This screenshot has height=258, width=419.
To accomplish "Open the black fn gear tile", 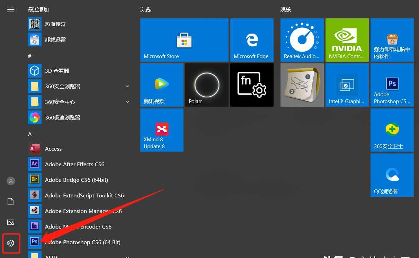I will click(252, 85).
